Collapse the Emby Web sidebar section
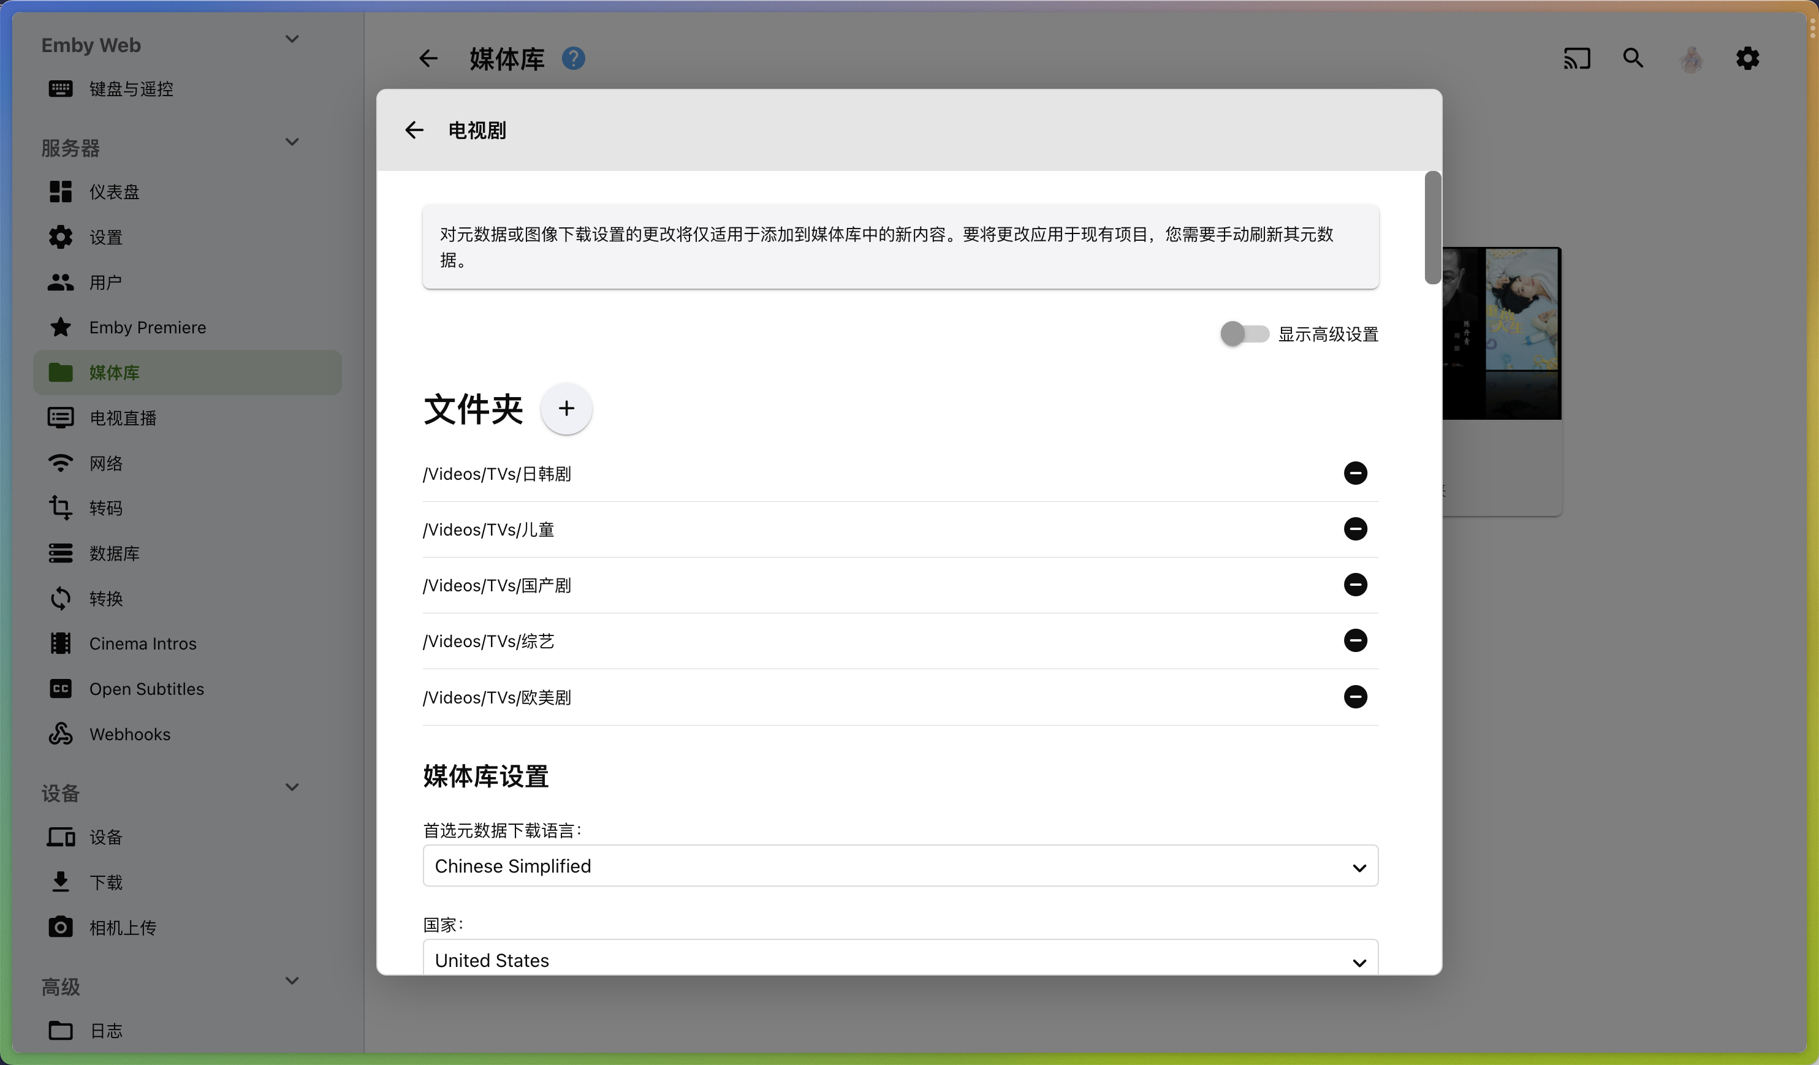Viewport: 1819px width, 1065px height. [x=292, y=39]
